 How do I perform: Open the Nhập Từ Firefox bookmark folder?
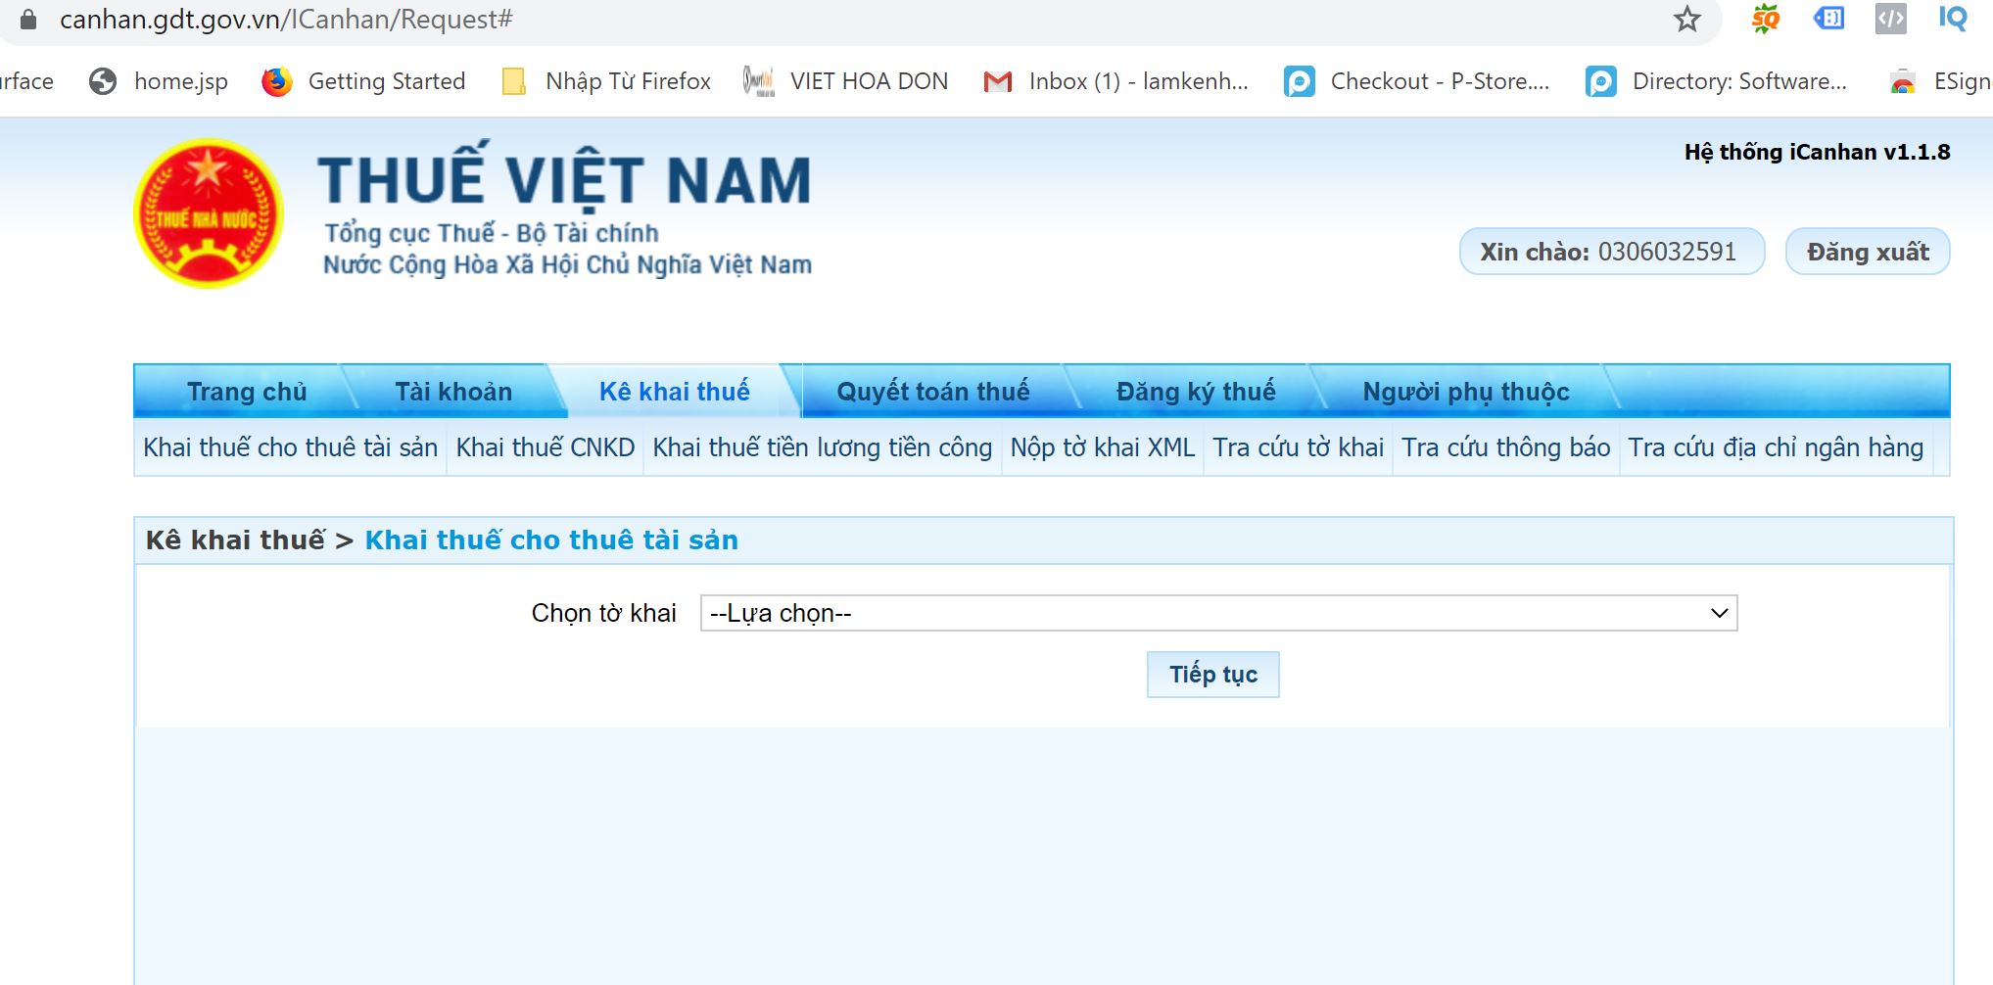click(x=606, y=81)
